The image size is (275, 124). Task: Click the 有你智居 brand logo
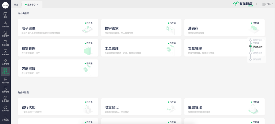click(x=242, y=4)
